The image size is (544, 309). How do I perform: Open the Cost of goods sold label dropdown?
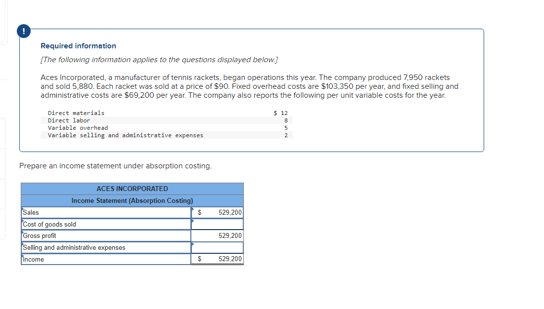(x=106, y=224)
